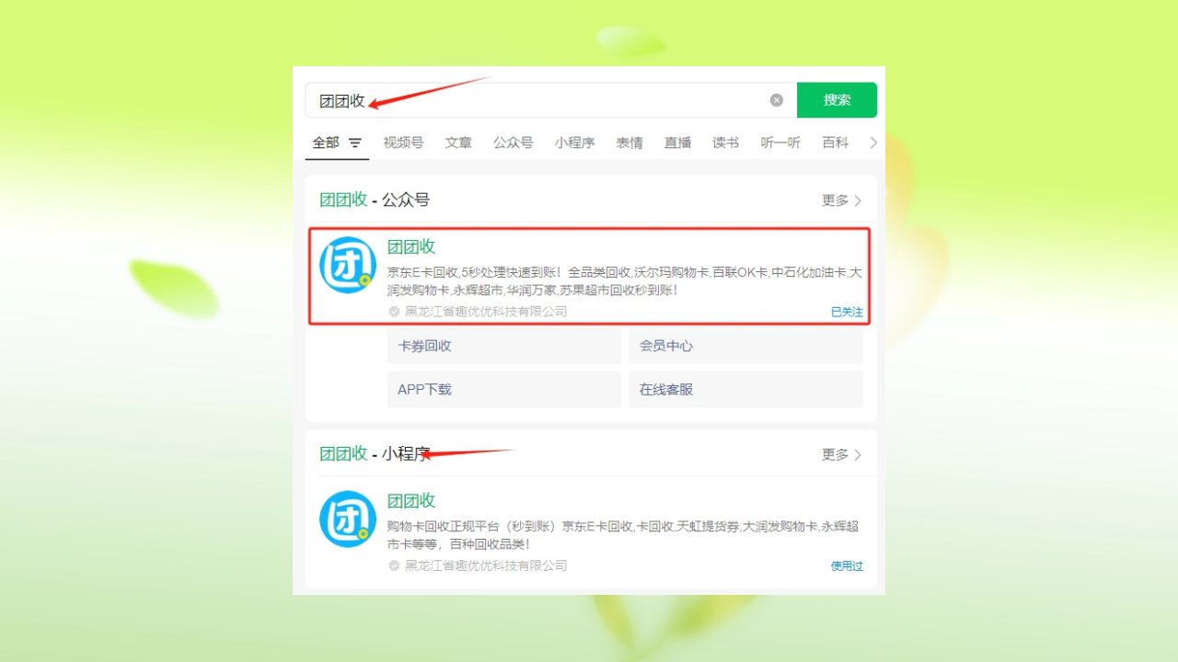This screenshot has height=662, width=1178.
Task: Open 更多 in the 公众号 section
Action: 842,200
